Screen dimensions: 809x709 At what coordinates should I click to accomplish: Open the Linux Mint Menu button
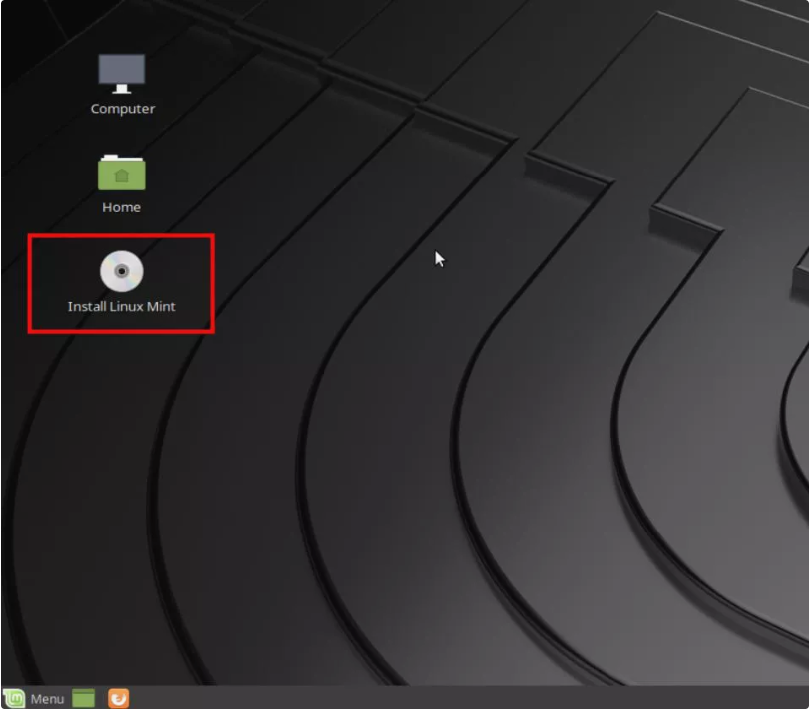pos(34,699)
